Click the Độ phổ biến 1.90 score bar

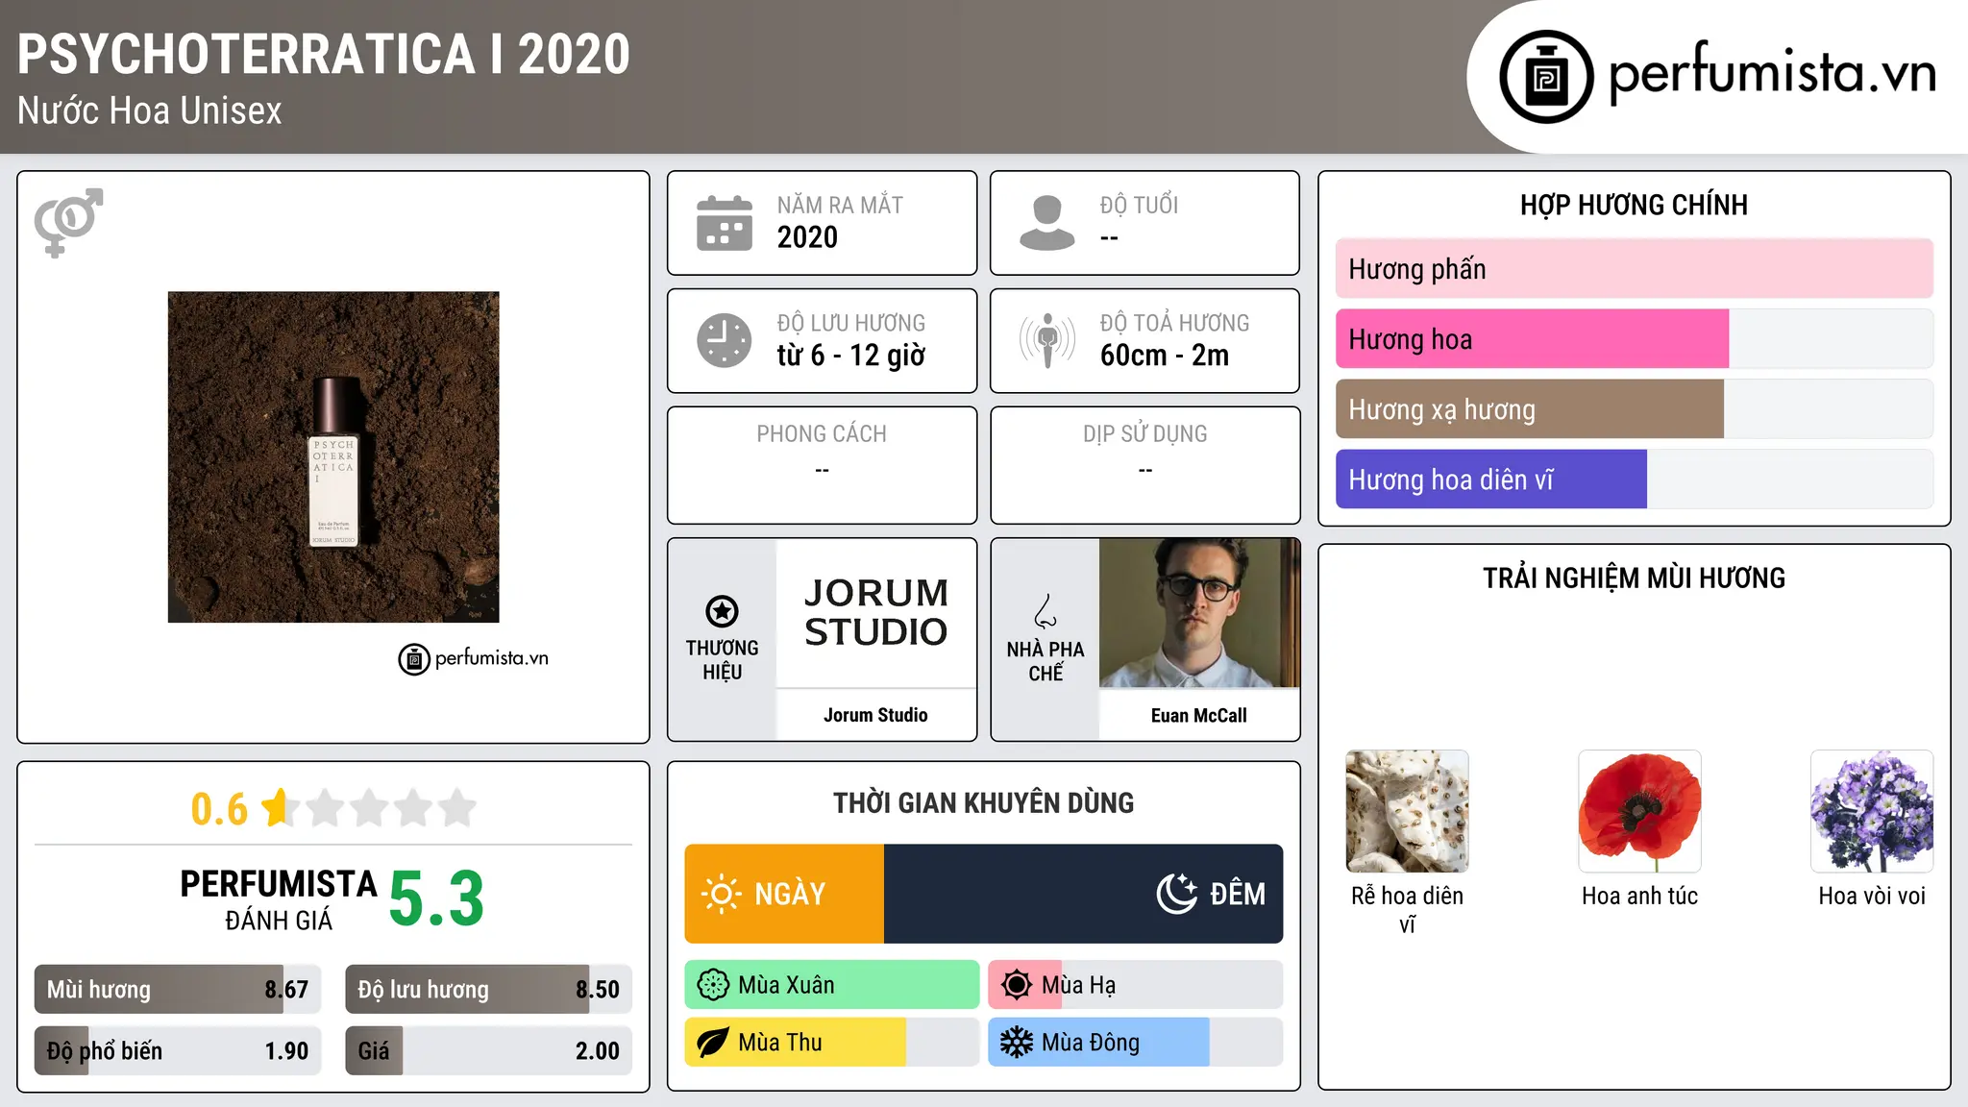[178, 1051]
